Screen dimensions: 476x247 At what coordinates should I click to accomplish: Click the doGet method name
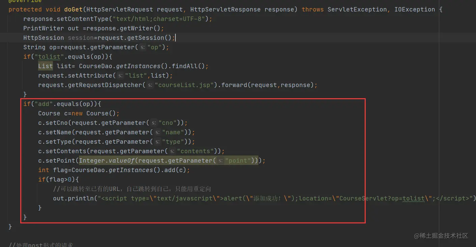73,9
